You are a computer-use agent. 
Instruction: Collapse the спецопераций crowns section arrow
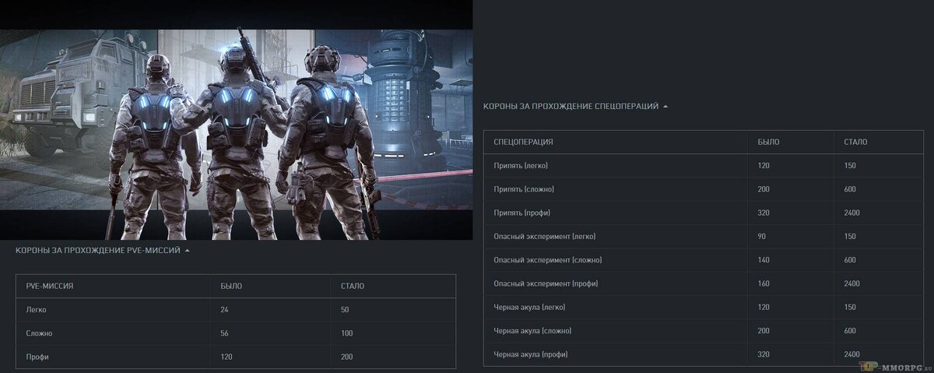665,106
